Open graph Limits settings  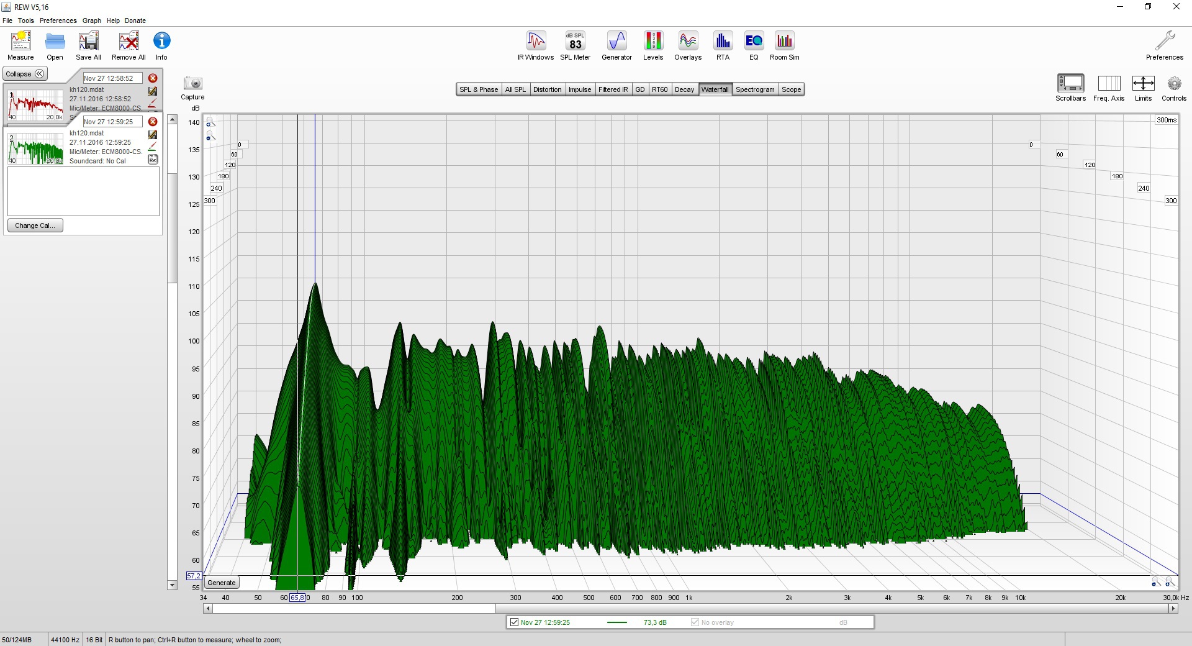coord(1143,88)
